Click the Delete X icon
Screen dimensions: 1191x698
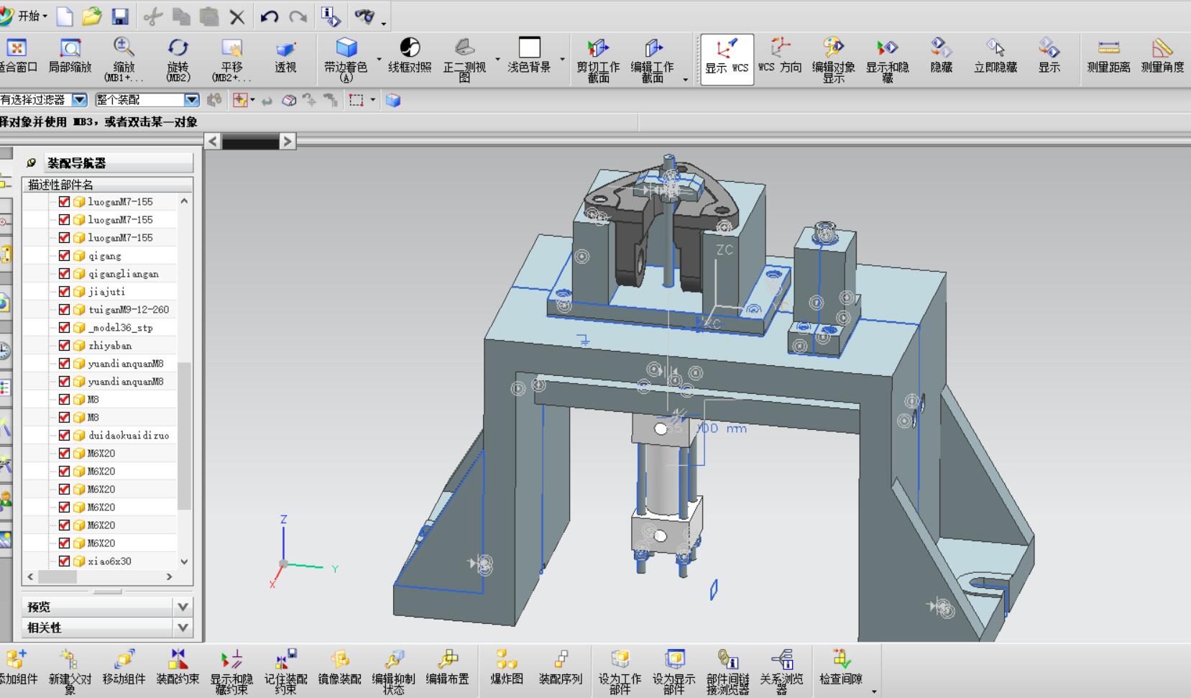(237, 17)
